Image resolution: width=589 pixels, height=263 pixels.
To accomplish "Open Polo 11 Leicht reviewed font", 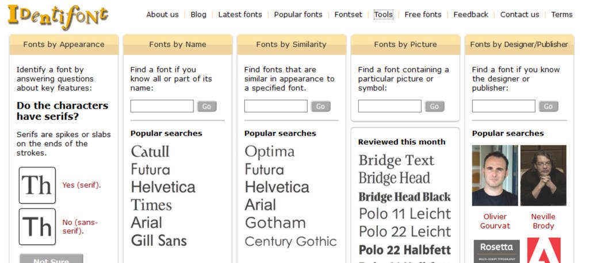I will [405, 214].
